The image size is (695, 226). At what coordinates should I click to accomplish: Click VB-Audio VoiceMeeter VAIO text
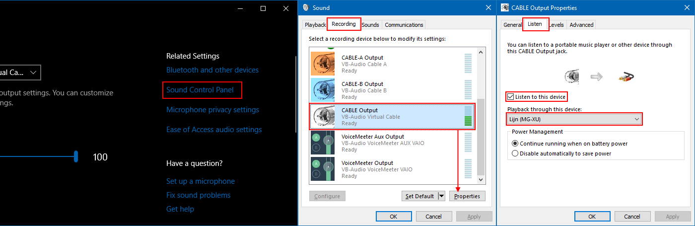pyautogui.click(x=377, y=169)
